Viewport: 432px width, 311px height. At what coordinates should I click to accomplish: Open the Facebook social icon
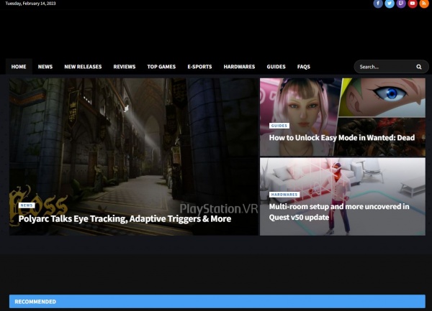pyautogui.click(x=378, y=4)
